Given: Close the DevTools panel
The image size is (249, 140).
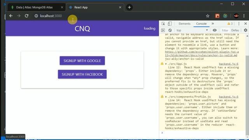Looking at the screenshot, I should [245, 24].
